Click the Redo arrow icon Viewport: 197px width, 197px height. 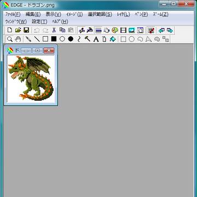[x=45, y=30]
